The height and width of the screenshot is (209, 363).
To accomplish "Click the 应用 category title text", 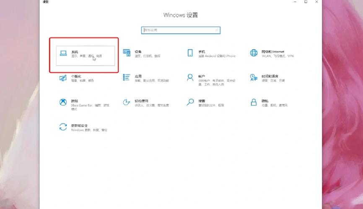I will 138,76.
